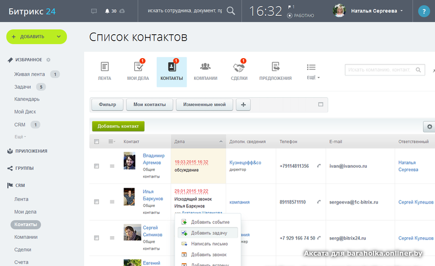435x266 pixels.
Task: Open Владимир Артемов contact link
Action: pyautogui.click(x=154, y=159)
